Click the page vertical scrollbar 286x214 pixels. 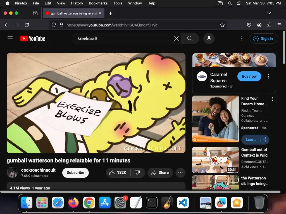tap(284, 47)
